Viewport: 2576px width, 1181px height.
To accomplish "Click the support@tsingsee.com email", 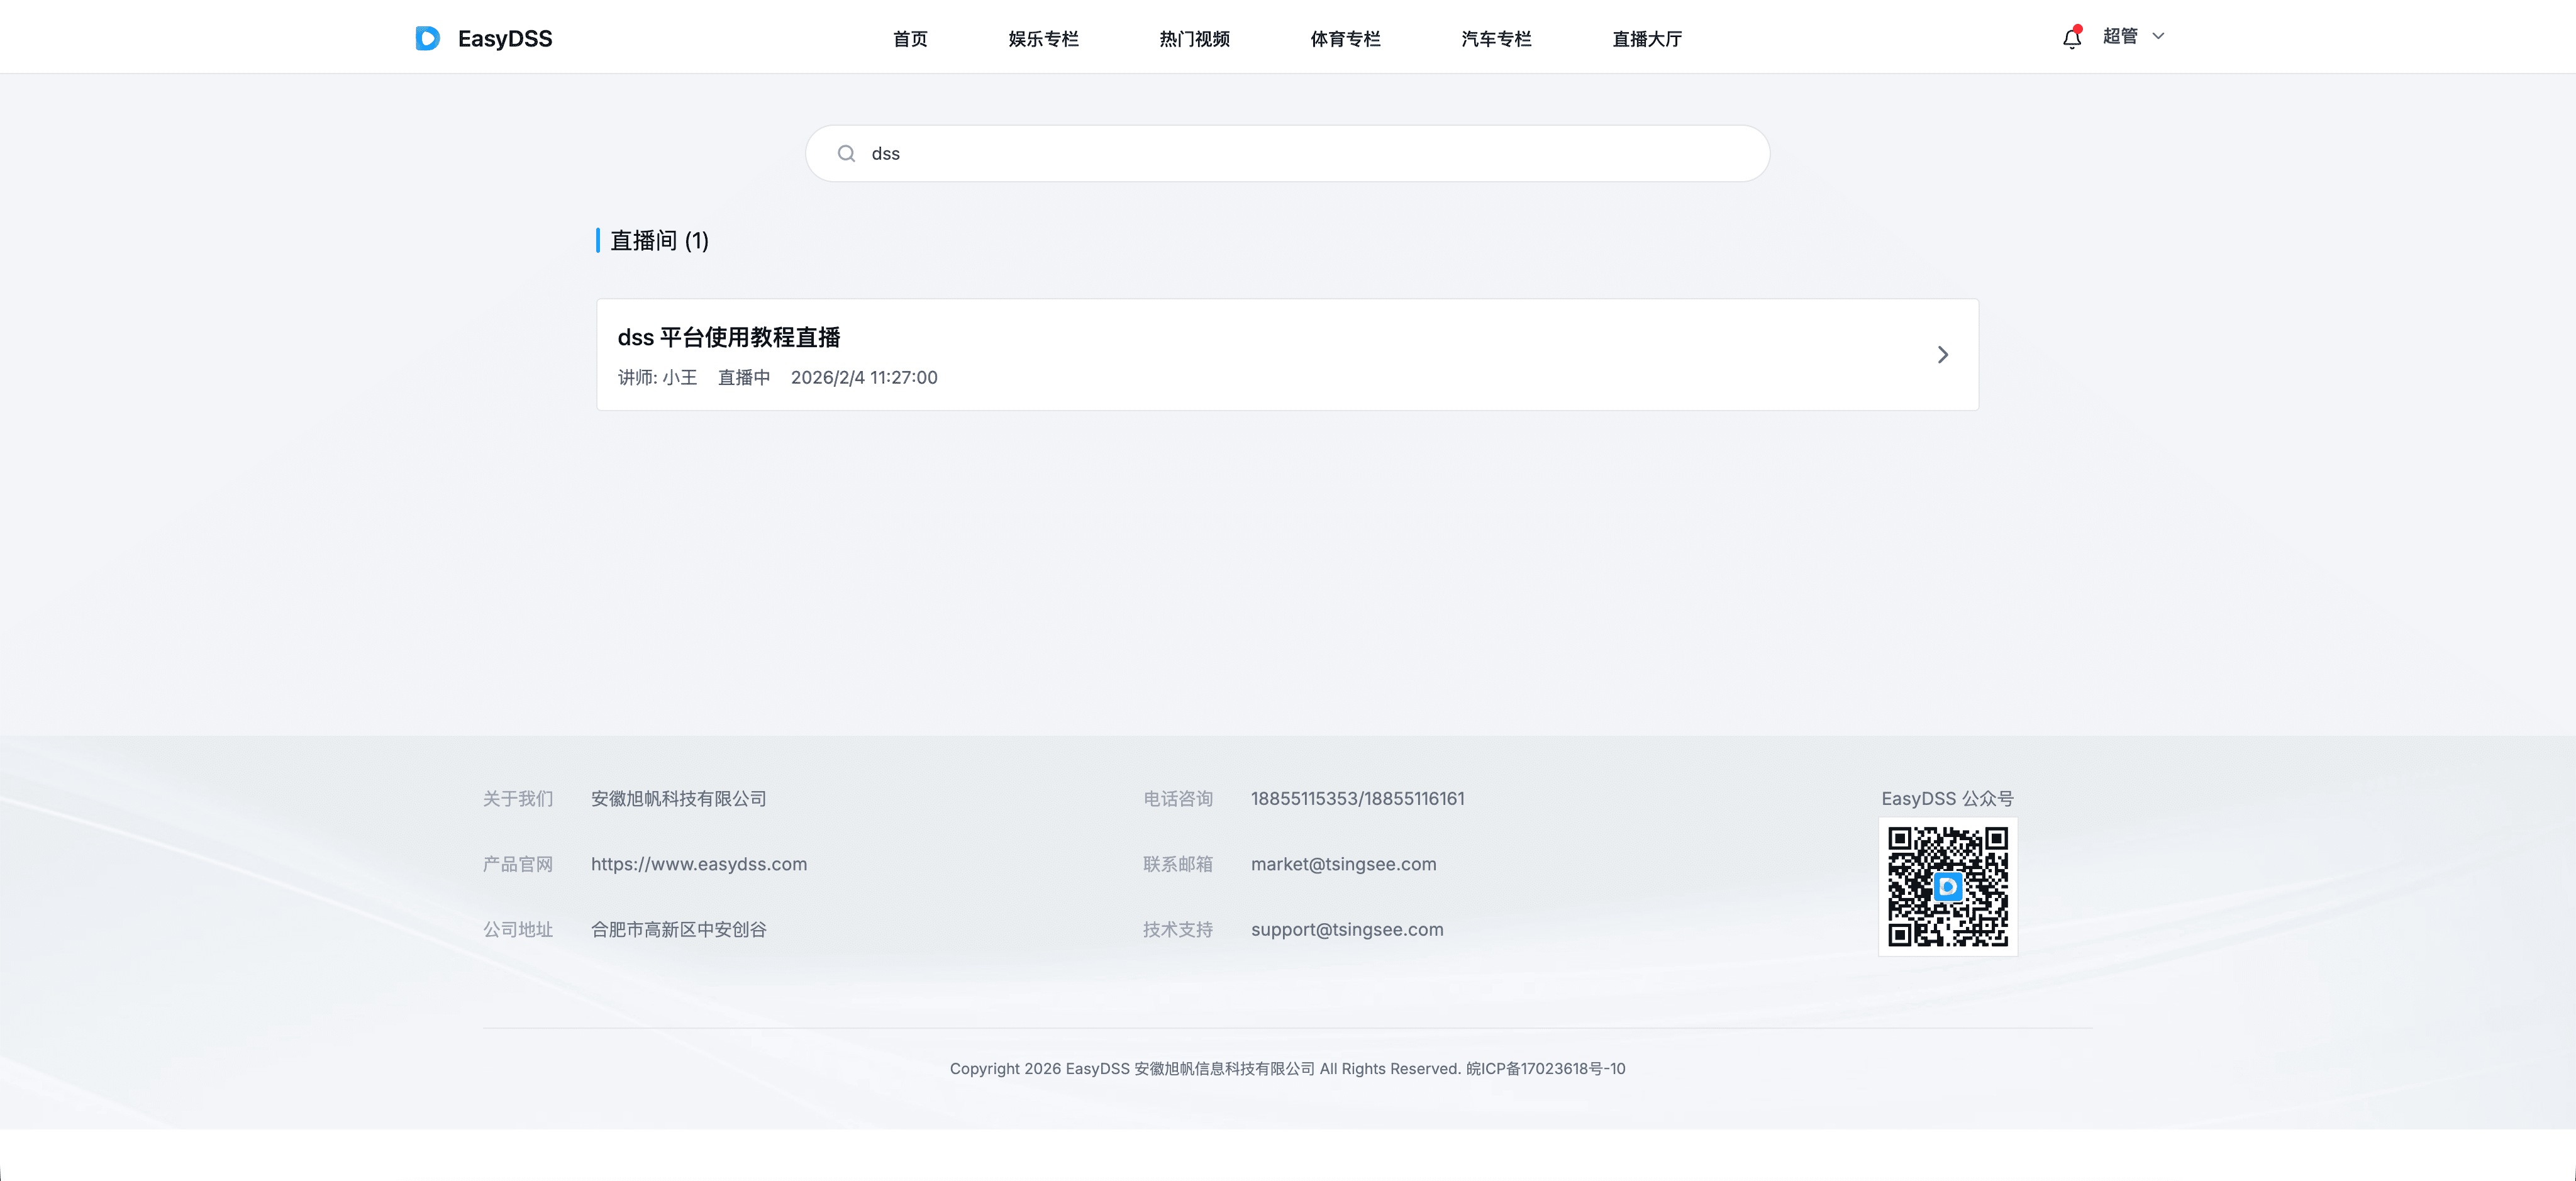I will point(1347,929).
